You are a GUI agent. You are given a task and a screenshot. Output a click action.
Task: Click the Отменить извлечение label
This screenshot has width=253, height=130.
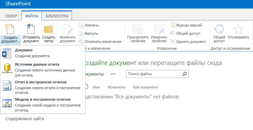coord(103,42)
